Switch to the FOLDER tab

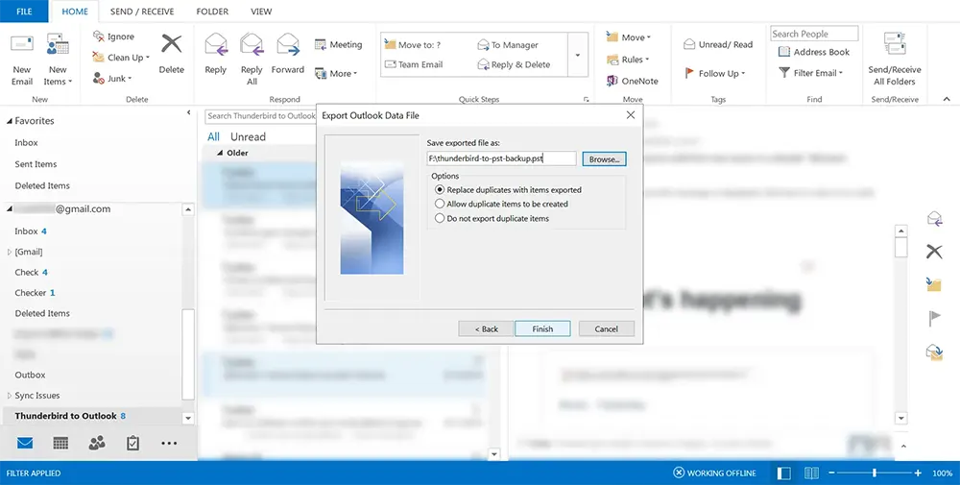pos(212,11)
